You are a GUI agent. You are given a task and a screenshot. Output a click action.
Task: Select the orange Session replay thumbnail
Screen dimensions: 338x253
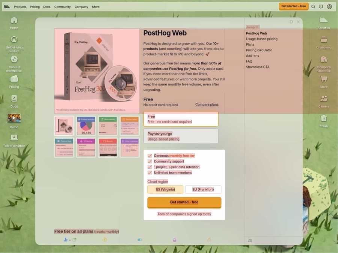click(x=130, y=126)
